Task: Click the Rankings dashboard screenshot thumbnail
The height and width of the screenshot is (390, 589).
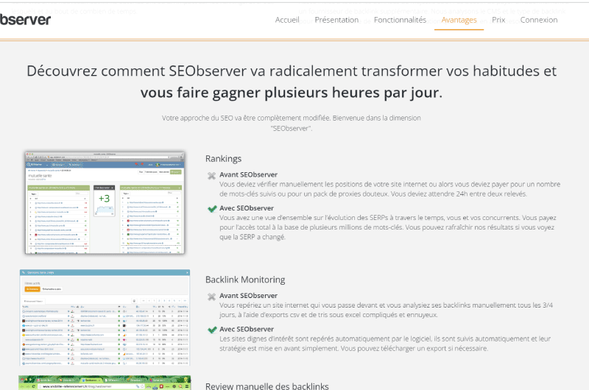Action: tap(105, 202)
